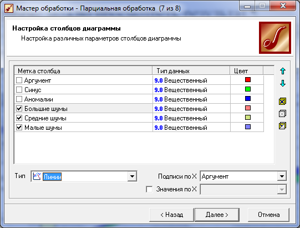Click the Мастер обработки window title text
The height and width of the screenshot is (228, 300).
(x=98, y=8)
